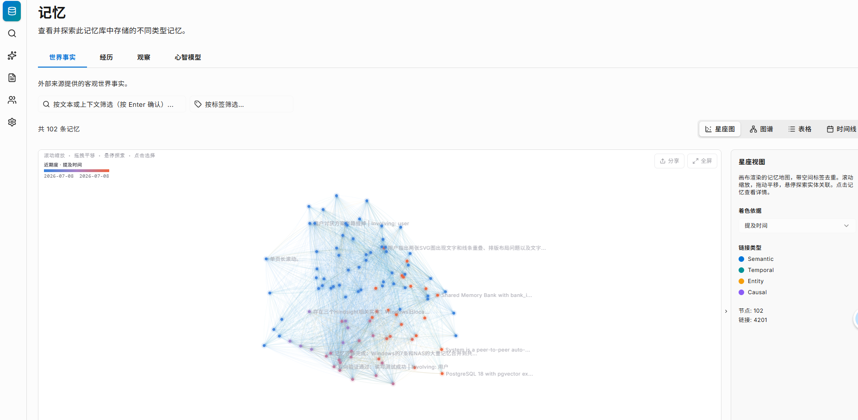Click the database logo icon in sidebar
Screen dimensions: 858x420
12,11
